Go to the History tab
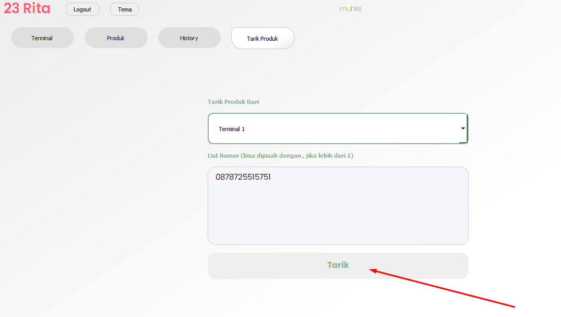This screenshot has width=561, height=317. click(189, 38)
